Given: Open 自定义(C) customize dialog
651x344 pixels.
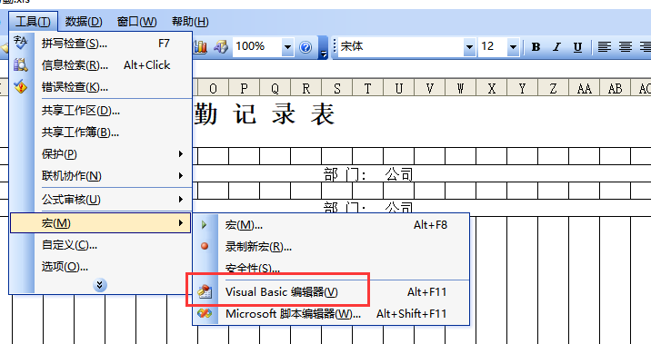Looking at the screenshot, I should (x=101, y=245).
